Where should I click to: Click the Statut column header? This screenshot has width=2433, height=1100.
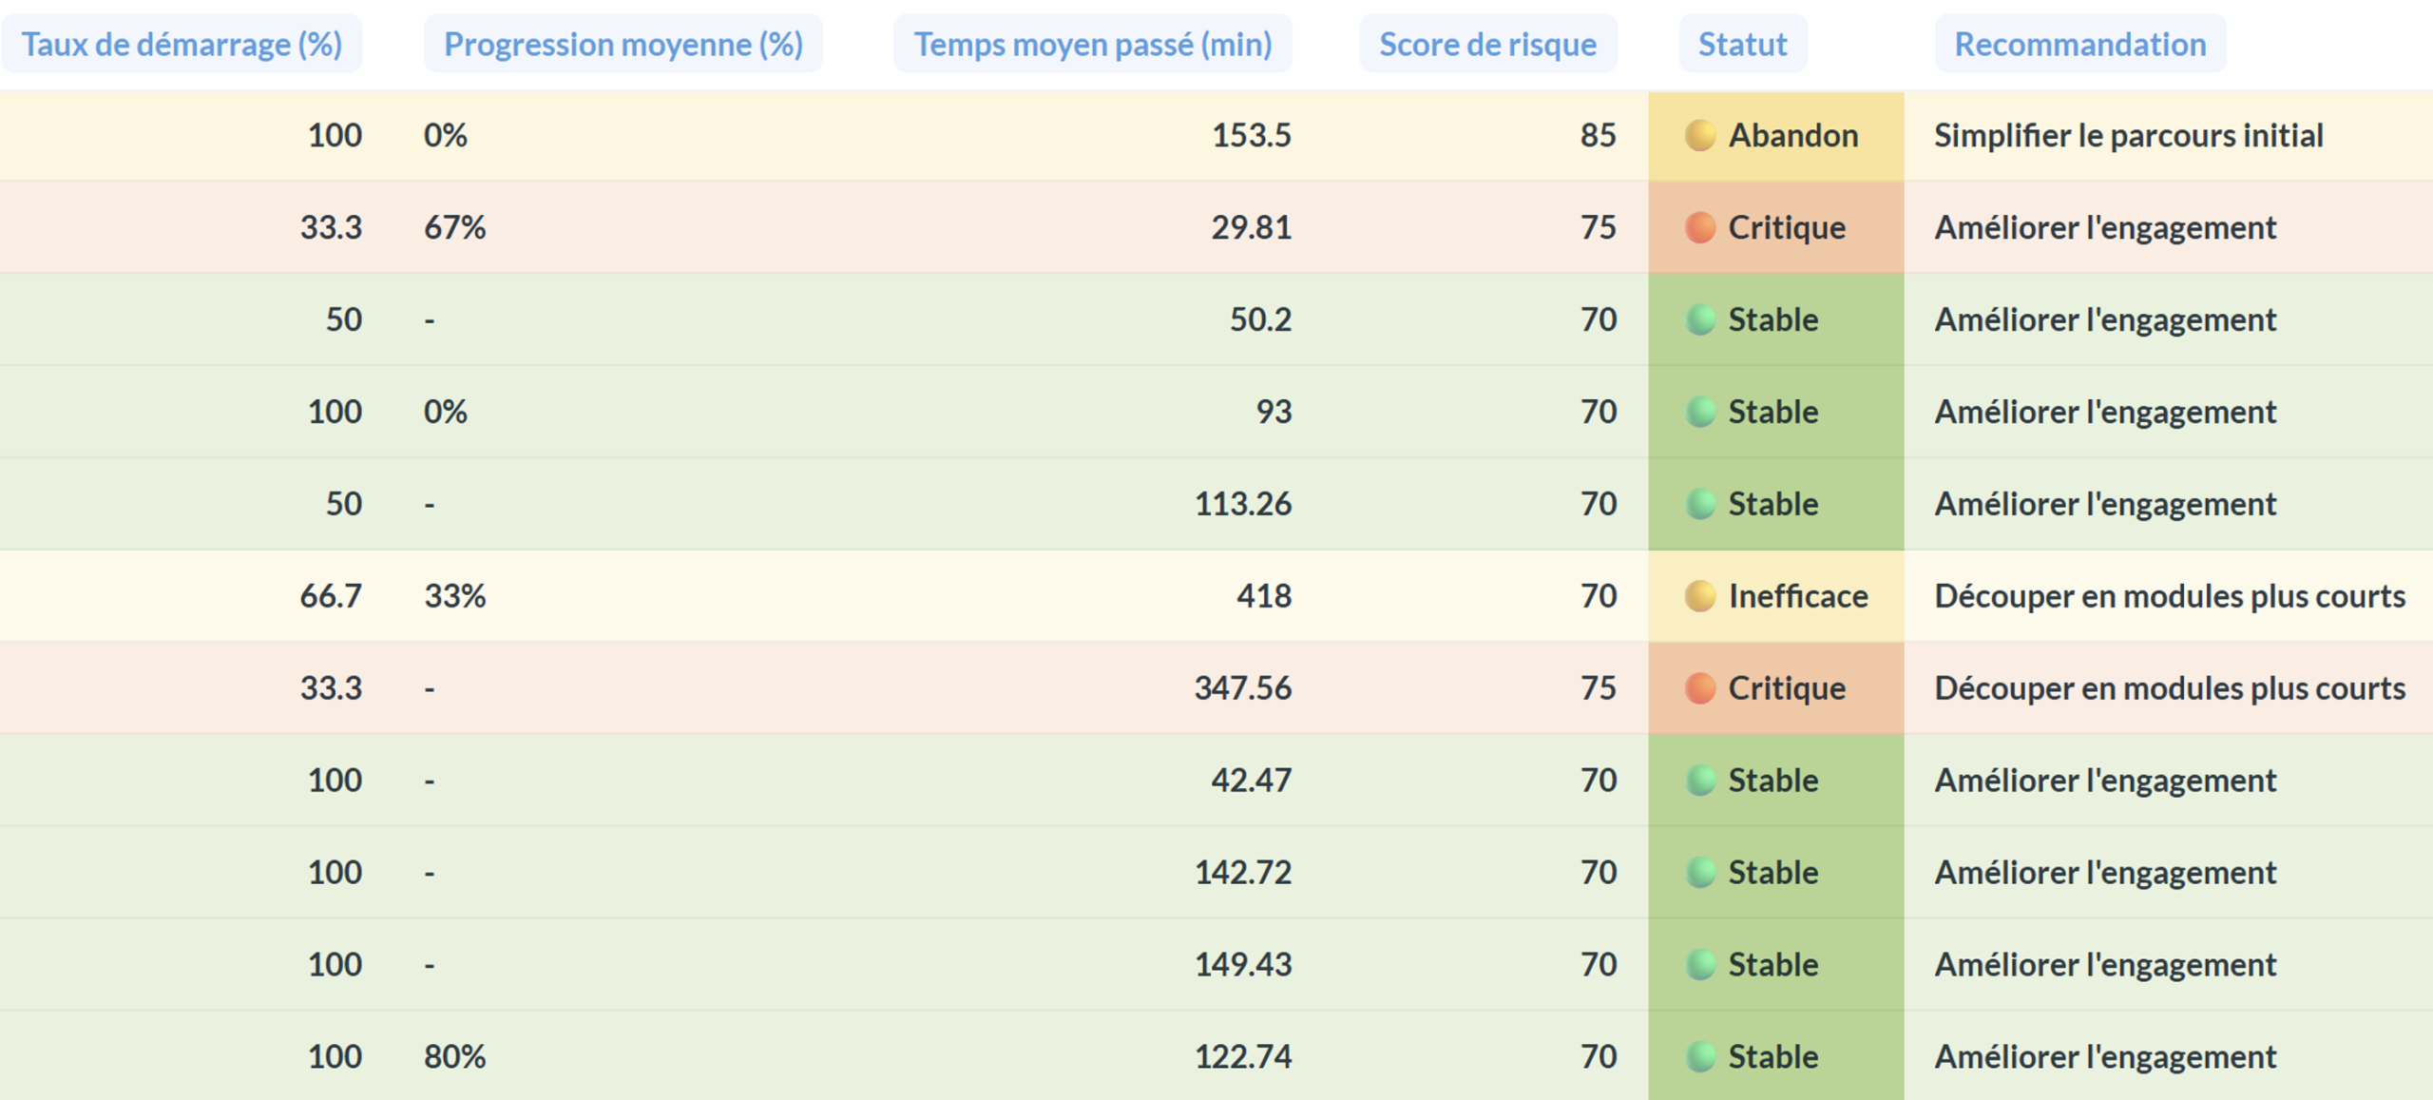(x=1742, y=44)
